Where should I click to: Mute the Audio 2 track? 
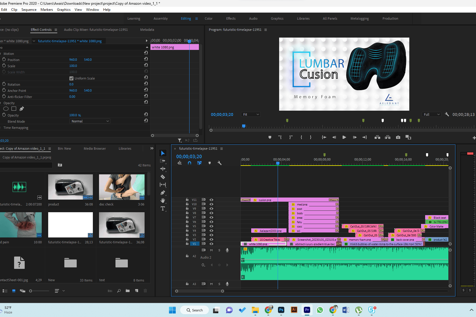point(211,250)
